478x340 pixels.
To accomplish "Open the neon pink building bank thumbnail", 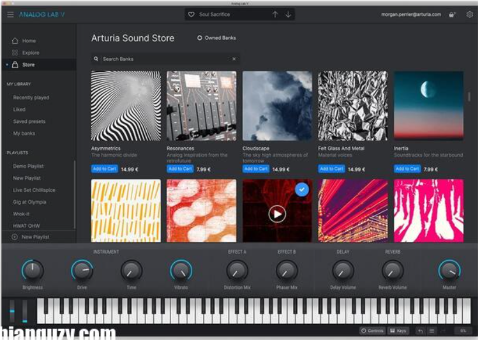I will (353, 211).
